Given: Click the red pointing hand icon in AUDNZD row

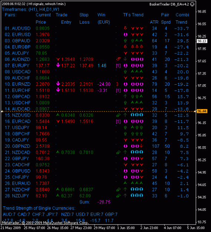Looking at the screenshot, I should [x=118, y=59].
